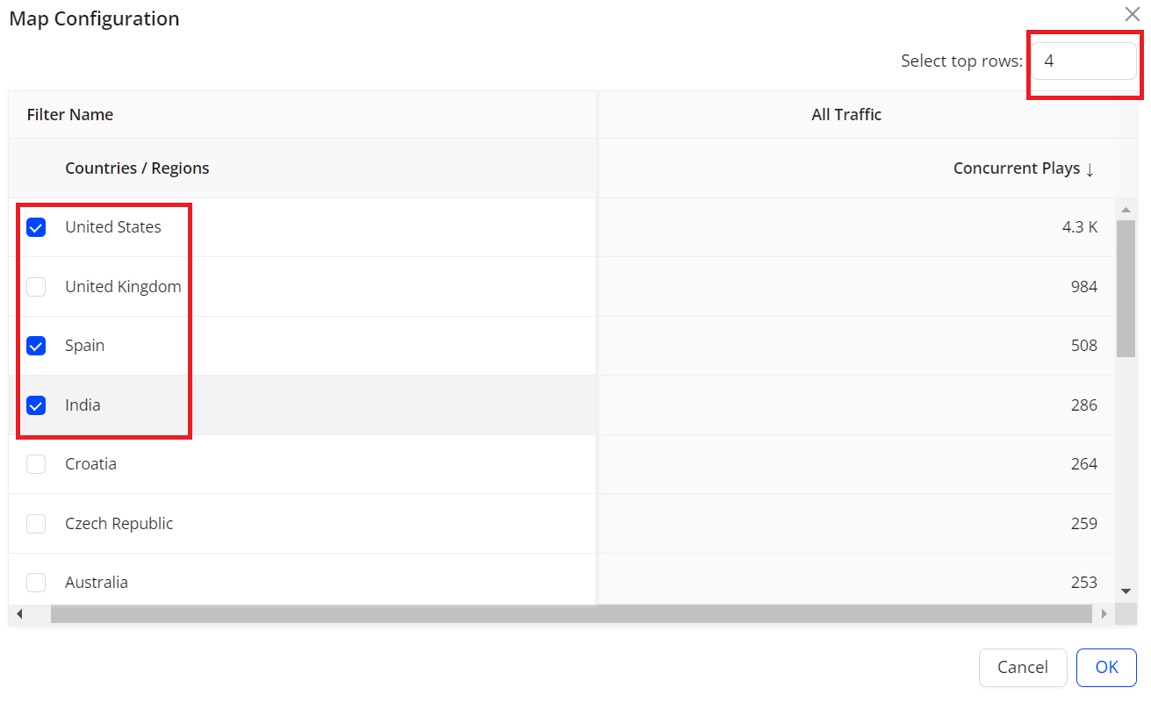Click the horizontal scrollbar right arrow

[1104, 614]
